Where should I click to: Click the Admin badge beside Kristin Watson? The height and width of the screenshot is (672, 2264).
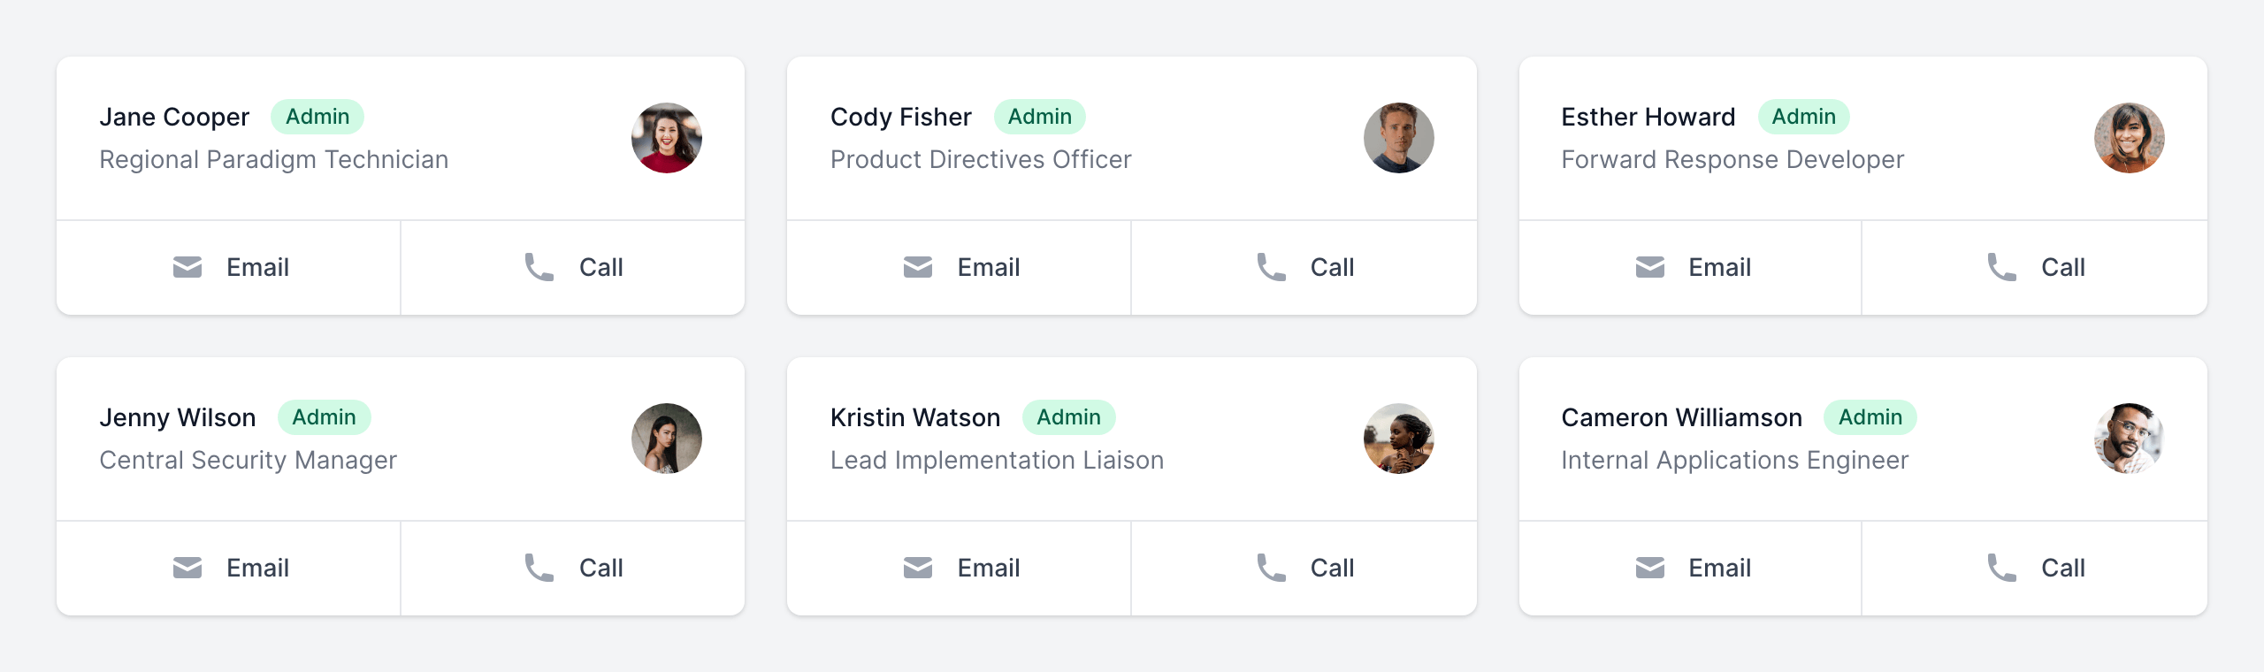[x=1068, y=417]
